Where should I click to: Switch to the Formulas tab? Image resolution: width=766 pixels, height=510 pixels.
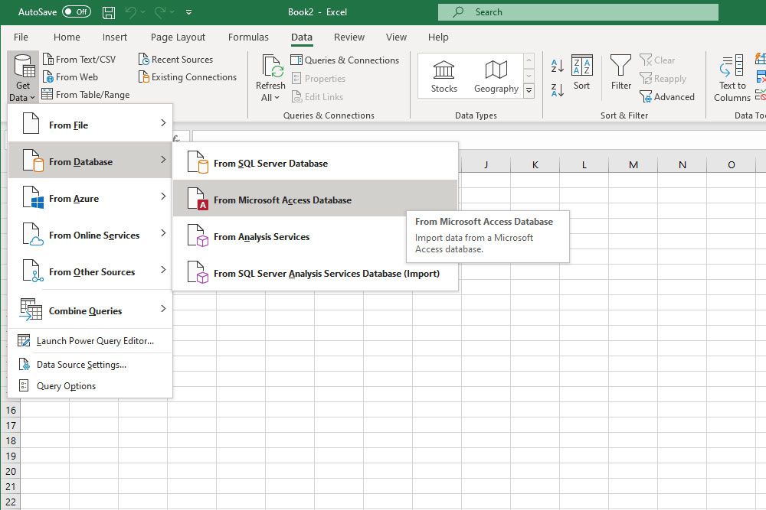tap(248, 37)
